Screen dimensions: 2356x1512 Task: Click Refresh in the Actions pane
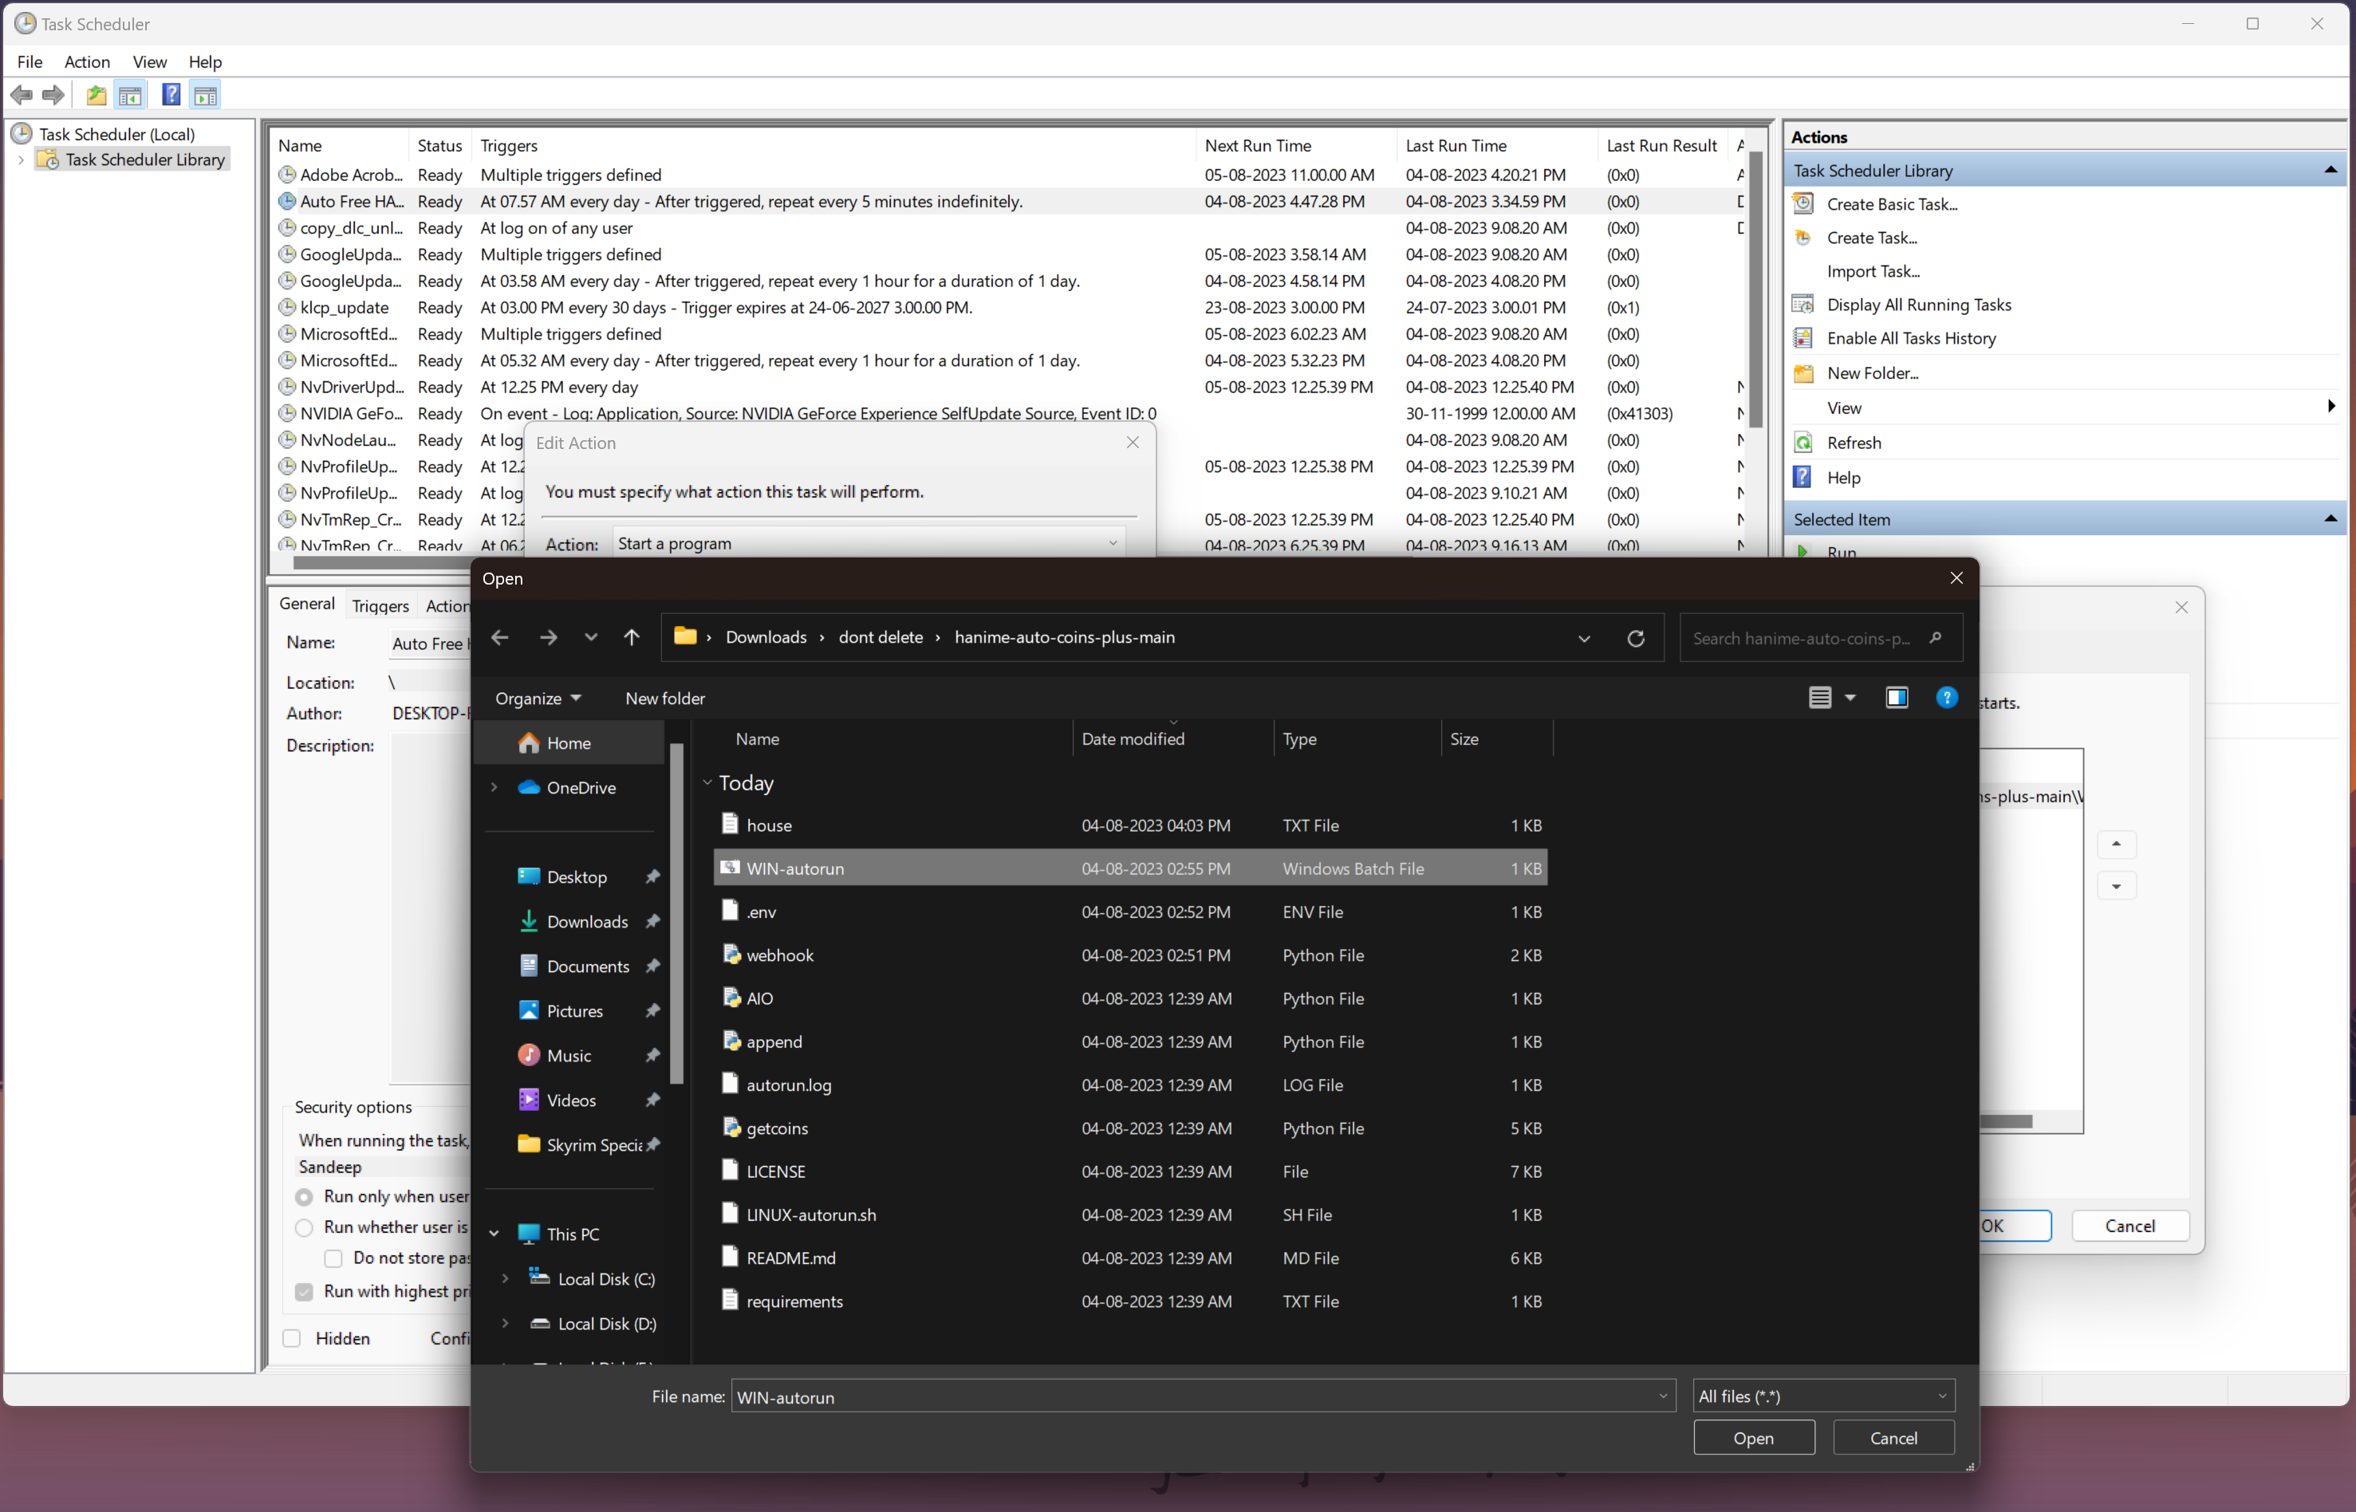1857,442
